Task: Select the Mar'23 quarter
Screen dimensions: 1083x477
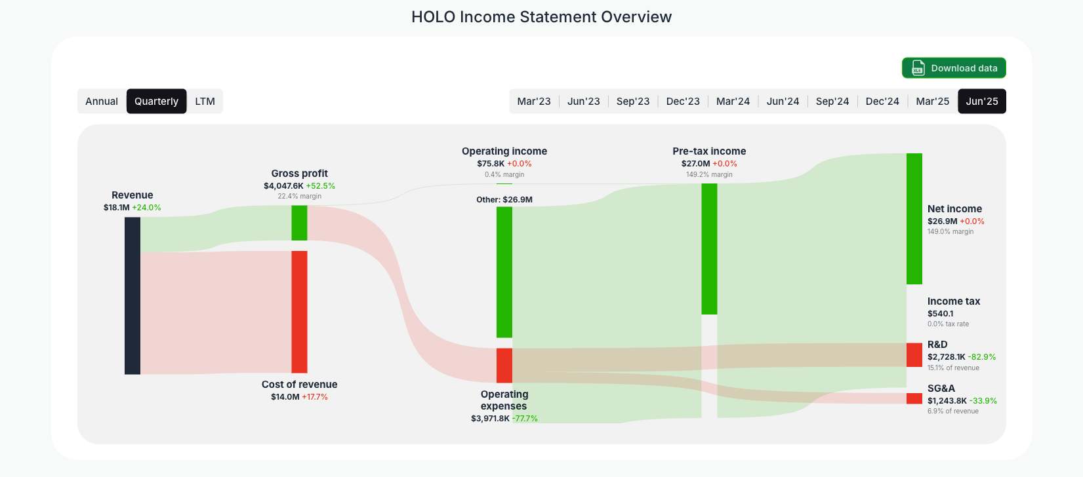Action: coord(534,102)
